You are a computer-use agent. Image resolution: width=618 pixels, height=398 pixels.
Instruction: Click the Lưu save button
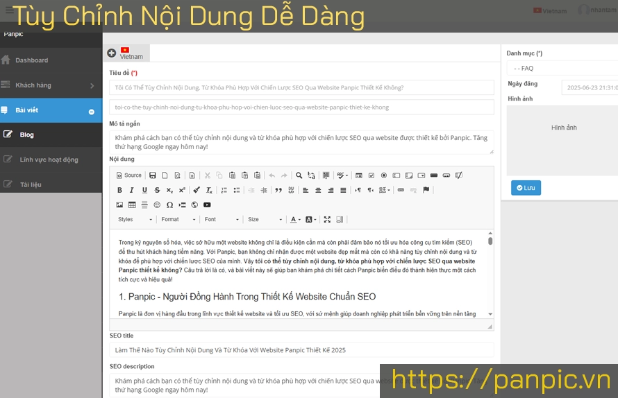526,188
